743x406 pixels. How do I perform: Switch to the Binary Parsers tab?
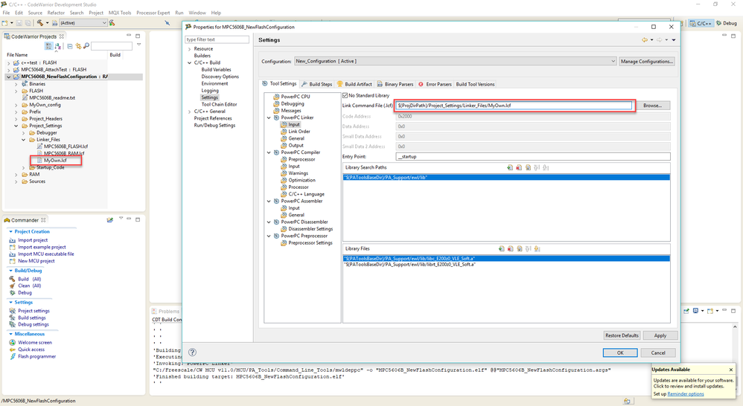[x=395, y=84]
